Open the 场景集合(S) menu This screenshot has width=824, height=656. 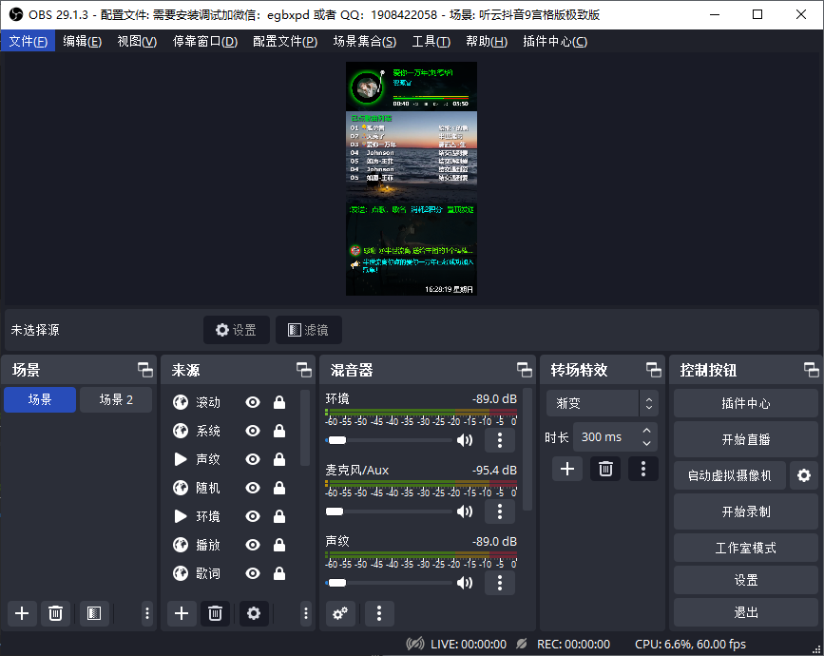364,42
